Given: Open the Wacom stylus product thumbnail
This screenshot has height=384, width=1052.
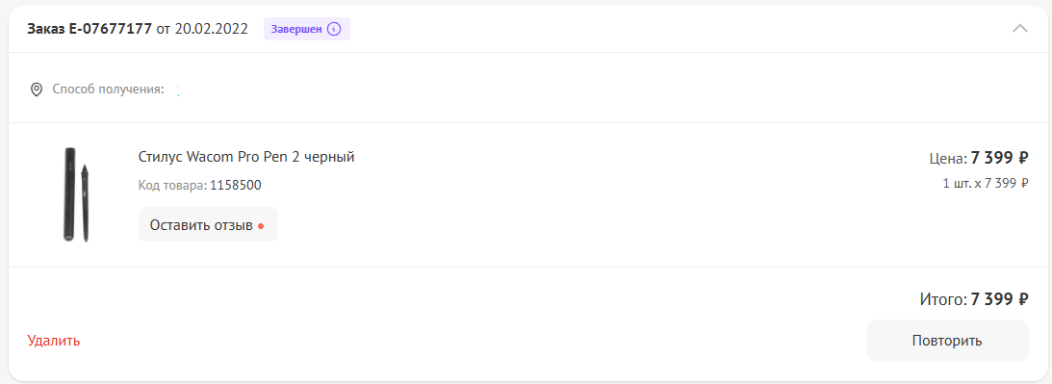Looking at the screenshot, I should coord(76,194).
